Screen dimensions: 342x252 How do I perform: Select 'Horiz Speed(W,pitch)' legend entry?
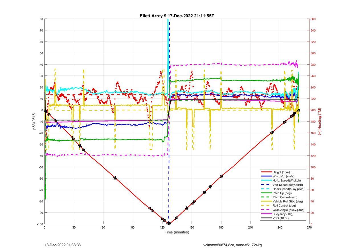[286, 180]
